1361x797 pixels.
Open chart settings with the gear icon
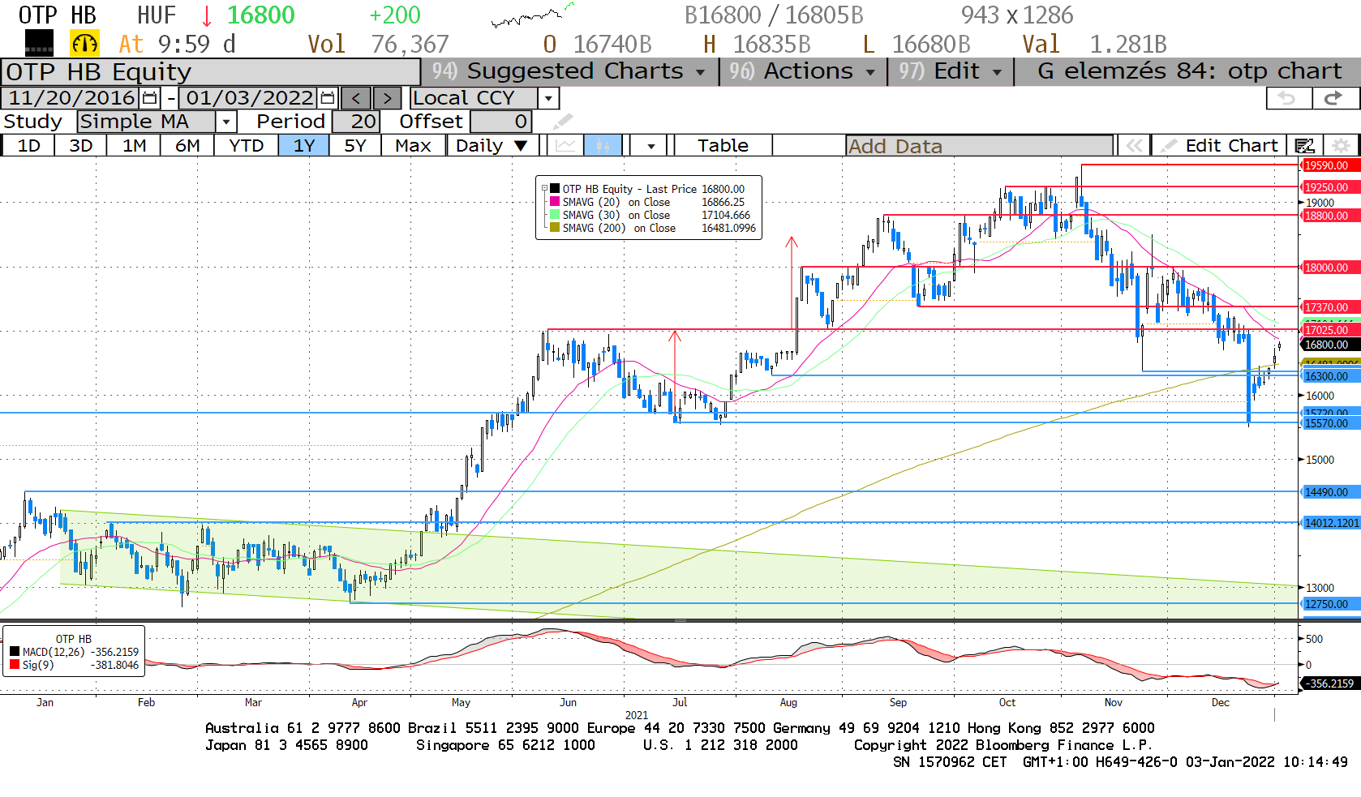click(1342, 146)
